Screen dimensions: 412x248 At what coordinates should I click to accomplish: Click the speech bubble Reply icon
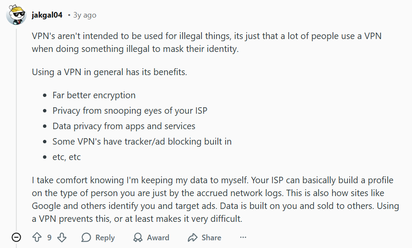click(x=86, y=237)
